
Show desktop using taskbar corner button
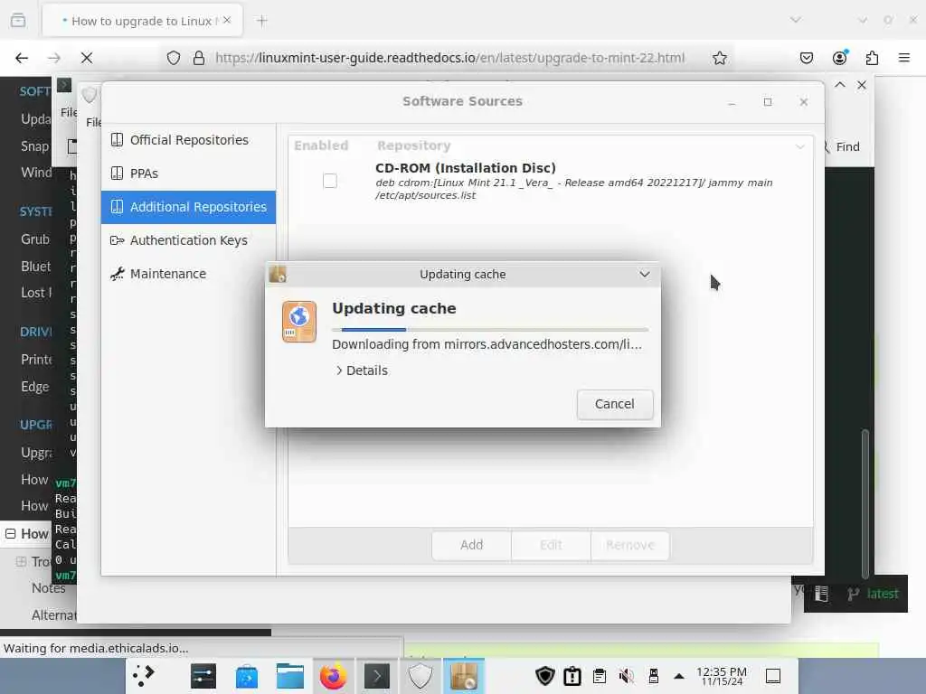click(x=773, y=676)
